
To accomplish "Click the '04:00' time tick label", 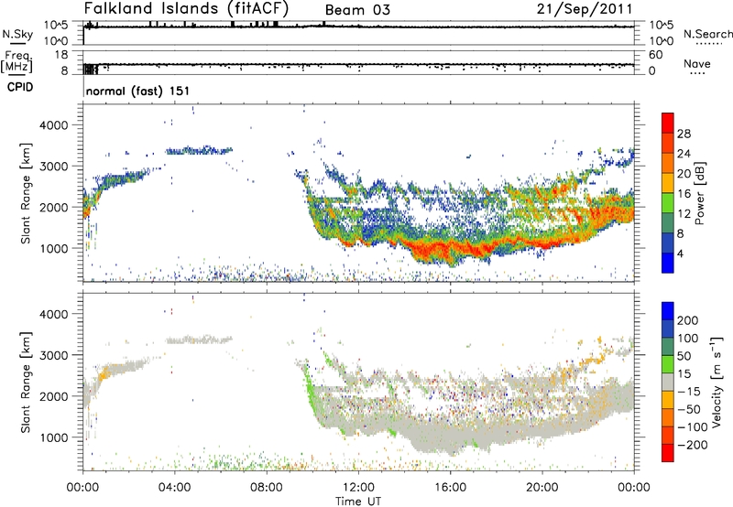I will (174, 488).
